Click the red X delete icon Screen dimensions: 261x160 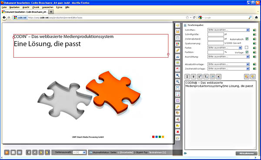click(x=178, y=132)
